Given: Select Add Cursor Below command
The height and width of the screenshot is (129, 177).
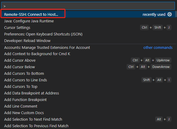Looking at the screenshot, I should click(88, 67).
